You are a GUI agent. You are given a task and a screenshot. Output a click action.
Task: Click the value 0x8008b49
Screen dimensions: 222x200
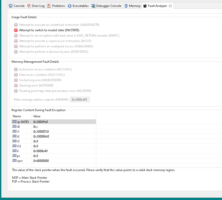[x=40, y=151]
